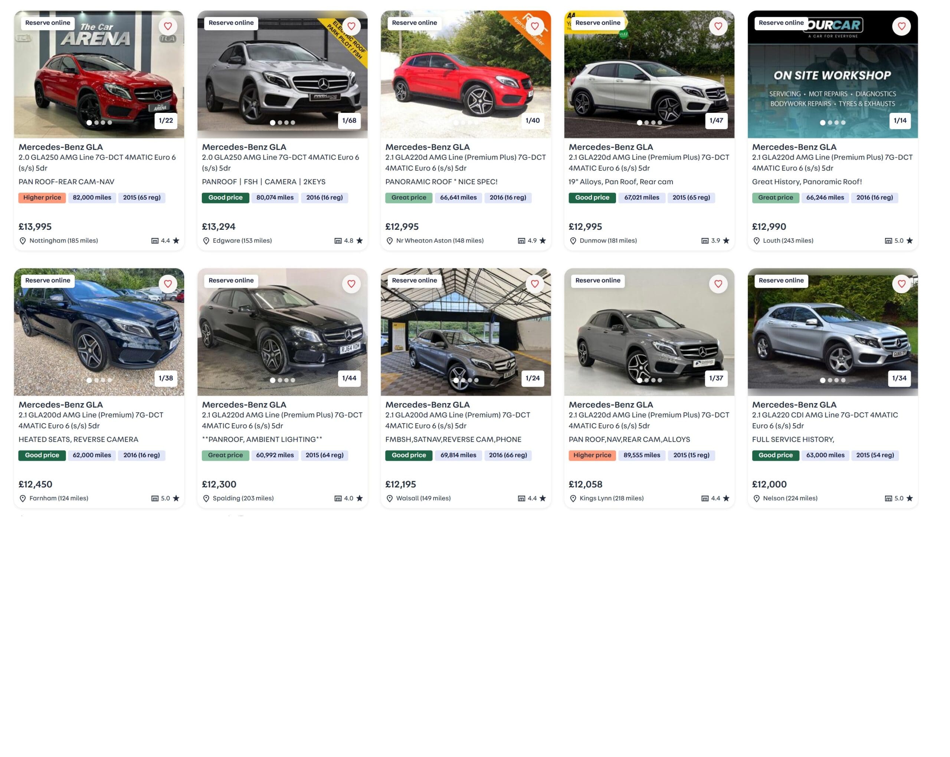The height and width of the screenshot is (757, 950).
Task: Click the star icon on the Spalding 4.0 rating
Action: (360, 498)
